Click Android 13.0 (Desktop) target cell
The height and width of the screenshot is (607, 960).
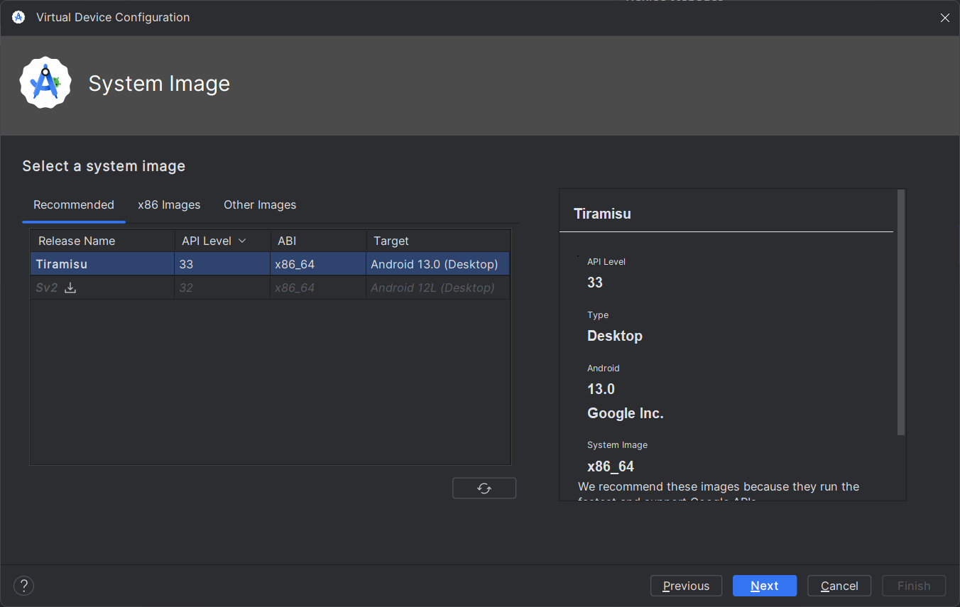pos(438,264)
